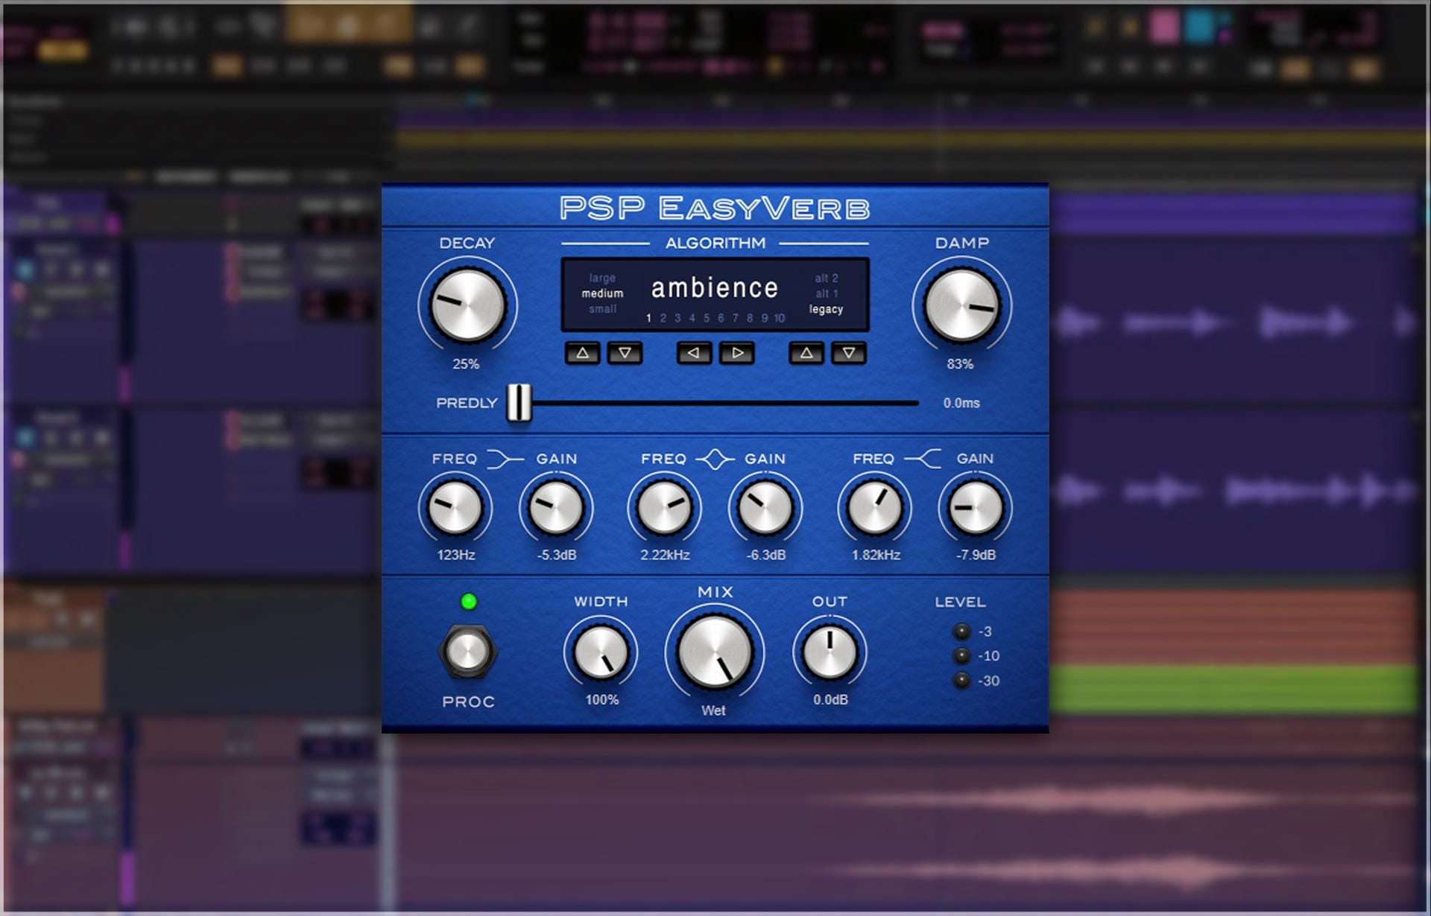1431x916 pixels.
Task: Select the medium room size
Action: [x=602, y=293]
